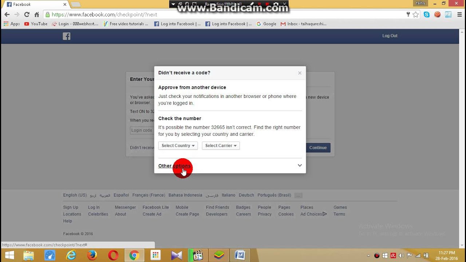466x262 pixels.
Task: Launch Opera from the taskbar
Action: pyautogui.click(x=113, y=255)
